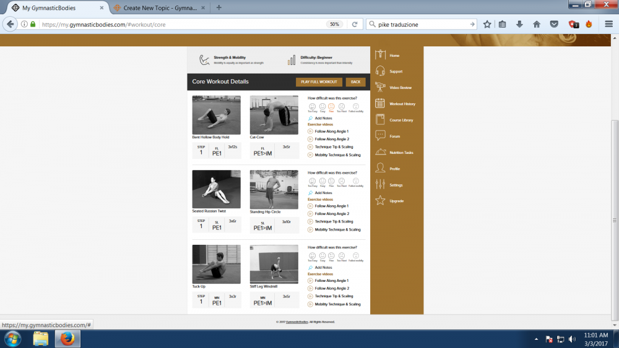Click the page vertical scrollbar
The width and height of the screenshot is (619, 348).
(615, 221)
